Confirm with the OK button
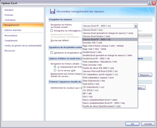 pyautogui.click(x=132, y=124)
